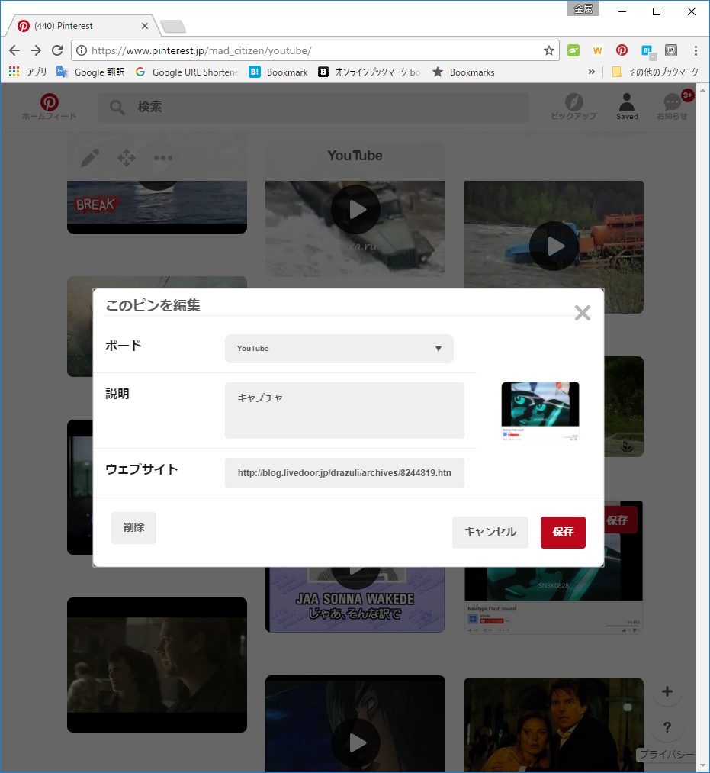The image size is (710, 773).
Task: Click the browser back arrow
Action: 14,50
